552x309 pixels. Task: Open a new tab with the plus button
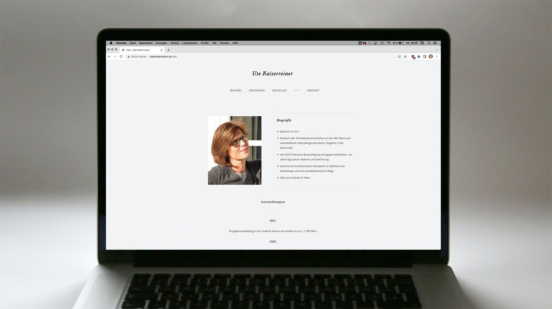click(x=168, y=50)
